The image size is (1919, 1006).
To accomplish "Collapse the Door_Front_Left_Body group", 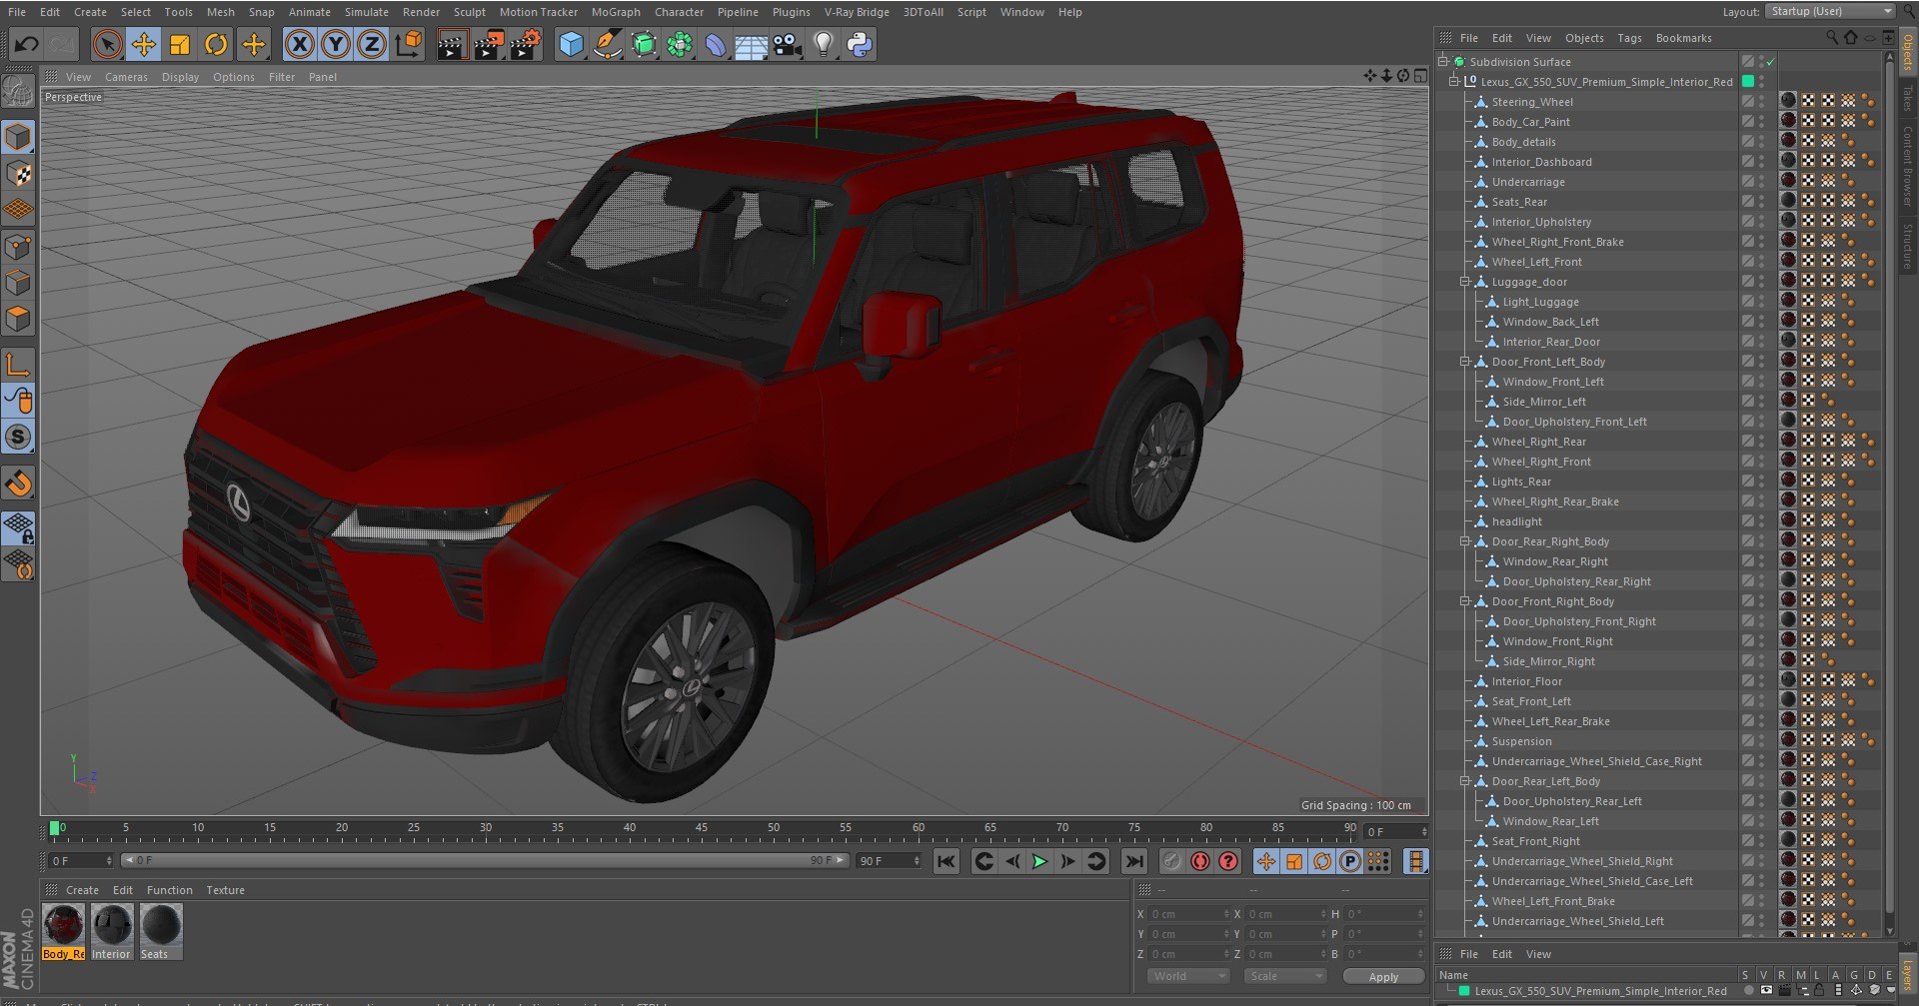I will [1465, 362].
